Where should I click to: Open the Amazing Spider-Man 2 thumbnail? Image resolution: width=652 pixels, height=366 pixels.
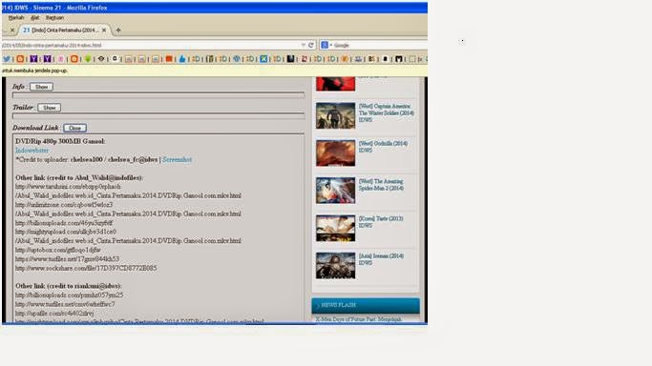tap(336, 191)
